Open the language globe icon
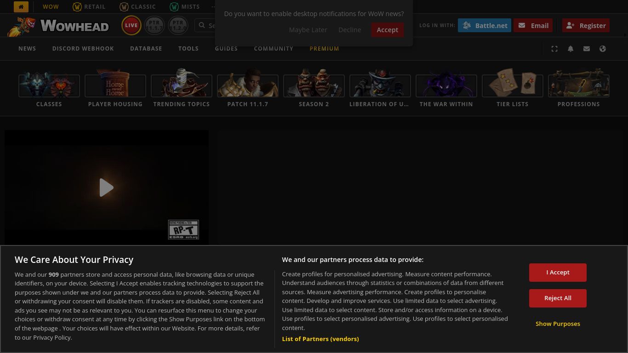 [603, 49]
